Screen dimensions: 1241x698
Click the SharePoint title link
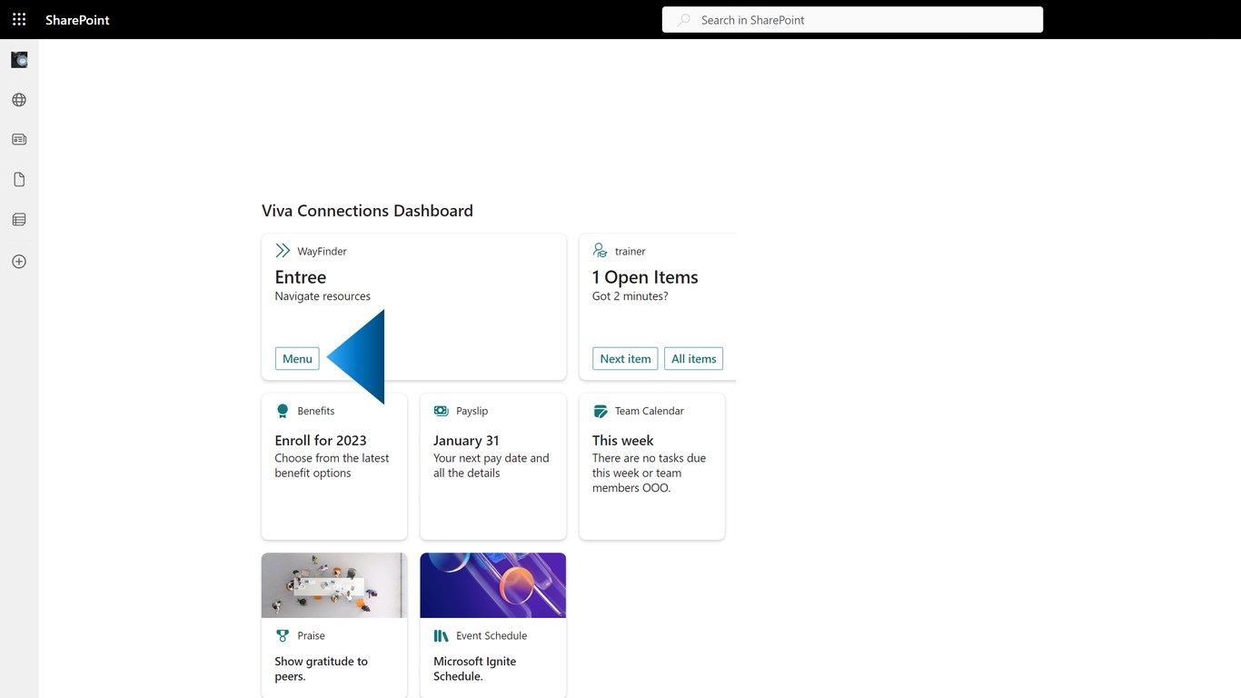click(x=77, y=20)
